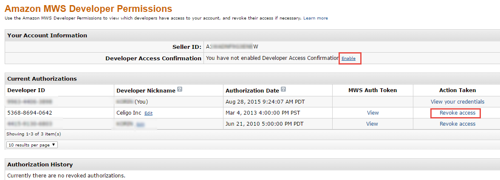Open the 10 results per page dropdown
Screen dimensions: 500x180
point(32,145)
